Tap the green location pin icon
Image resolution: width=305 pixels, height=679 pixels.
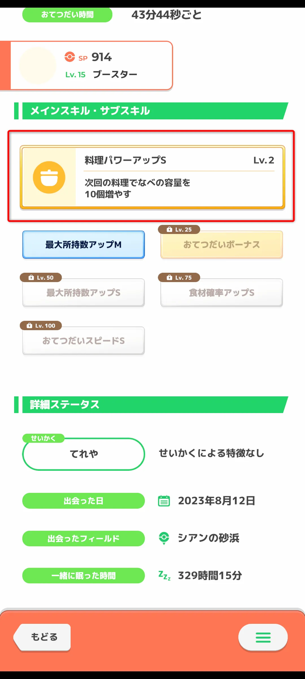pos(164,538)
